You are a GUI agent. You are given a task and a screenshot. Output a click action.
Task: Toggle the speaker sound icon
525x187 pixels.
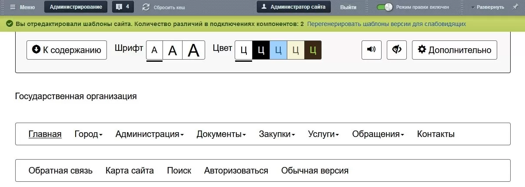(x=372, y=50)
